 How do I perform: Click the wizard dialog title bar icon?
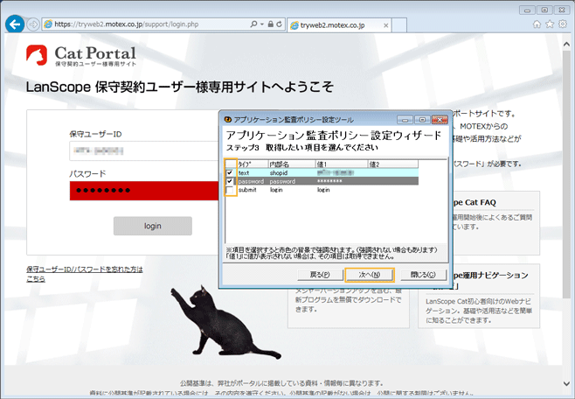[227, 120]
